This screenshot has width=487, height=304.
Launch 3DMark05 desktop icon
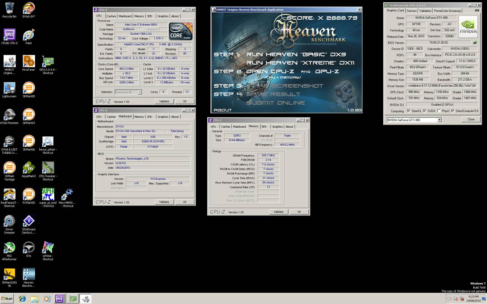(x=29, y=89)
